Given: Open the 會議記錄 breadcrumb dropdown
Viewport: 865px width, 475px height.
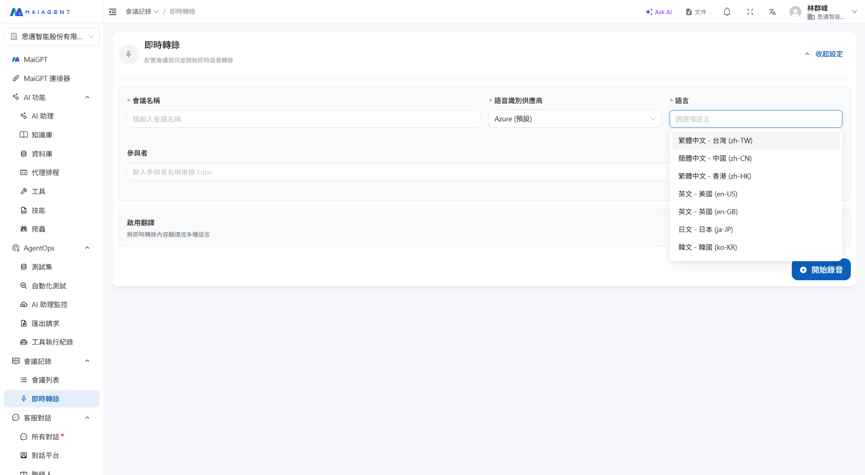Looking at the screenshot, I should [x=142, y=12].
